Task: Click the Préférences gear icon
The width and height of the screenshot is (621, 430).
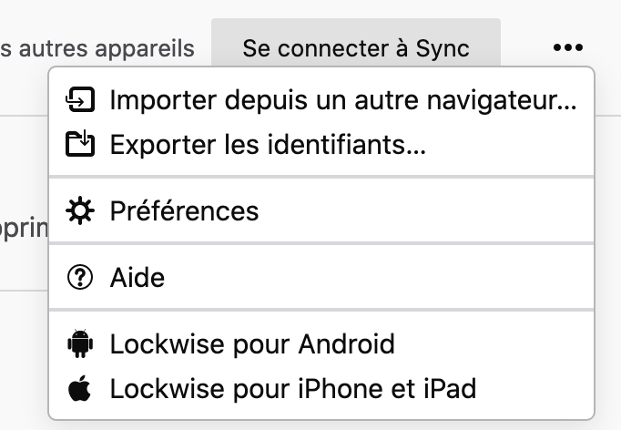Action: pos(81,211)
